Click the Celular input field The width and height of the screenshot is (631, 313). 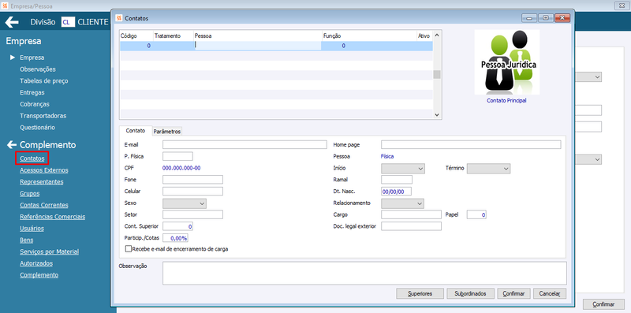point(192,192)
